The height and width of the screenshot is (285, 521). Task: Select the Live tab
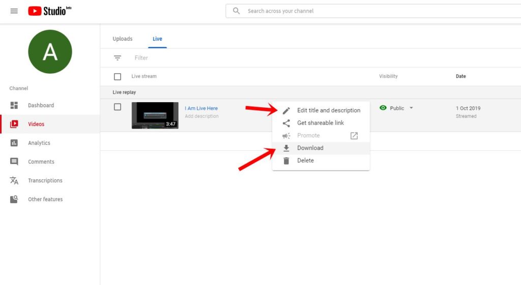[x=158, y=39]
